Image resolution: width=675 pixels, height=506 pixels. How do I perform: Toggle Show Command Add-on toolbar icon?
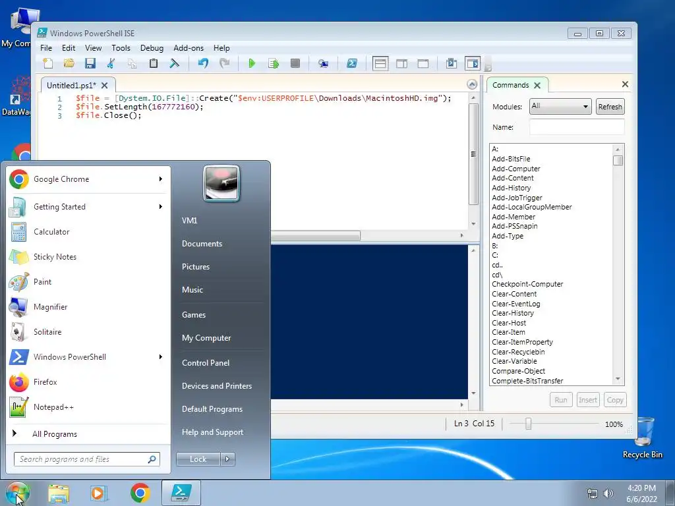coord(472,64)
